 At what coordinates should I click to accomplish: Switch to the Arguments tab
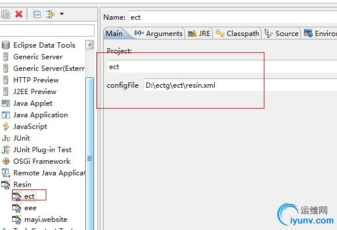click(158, 34)
